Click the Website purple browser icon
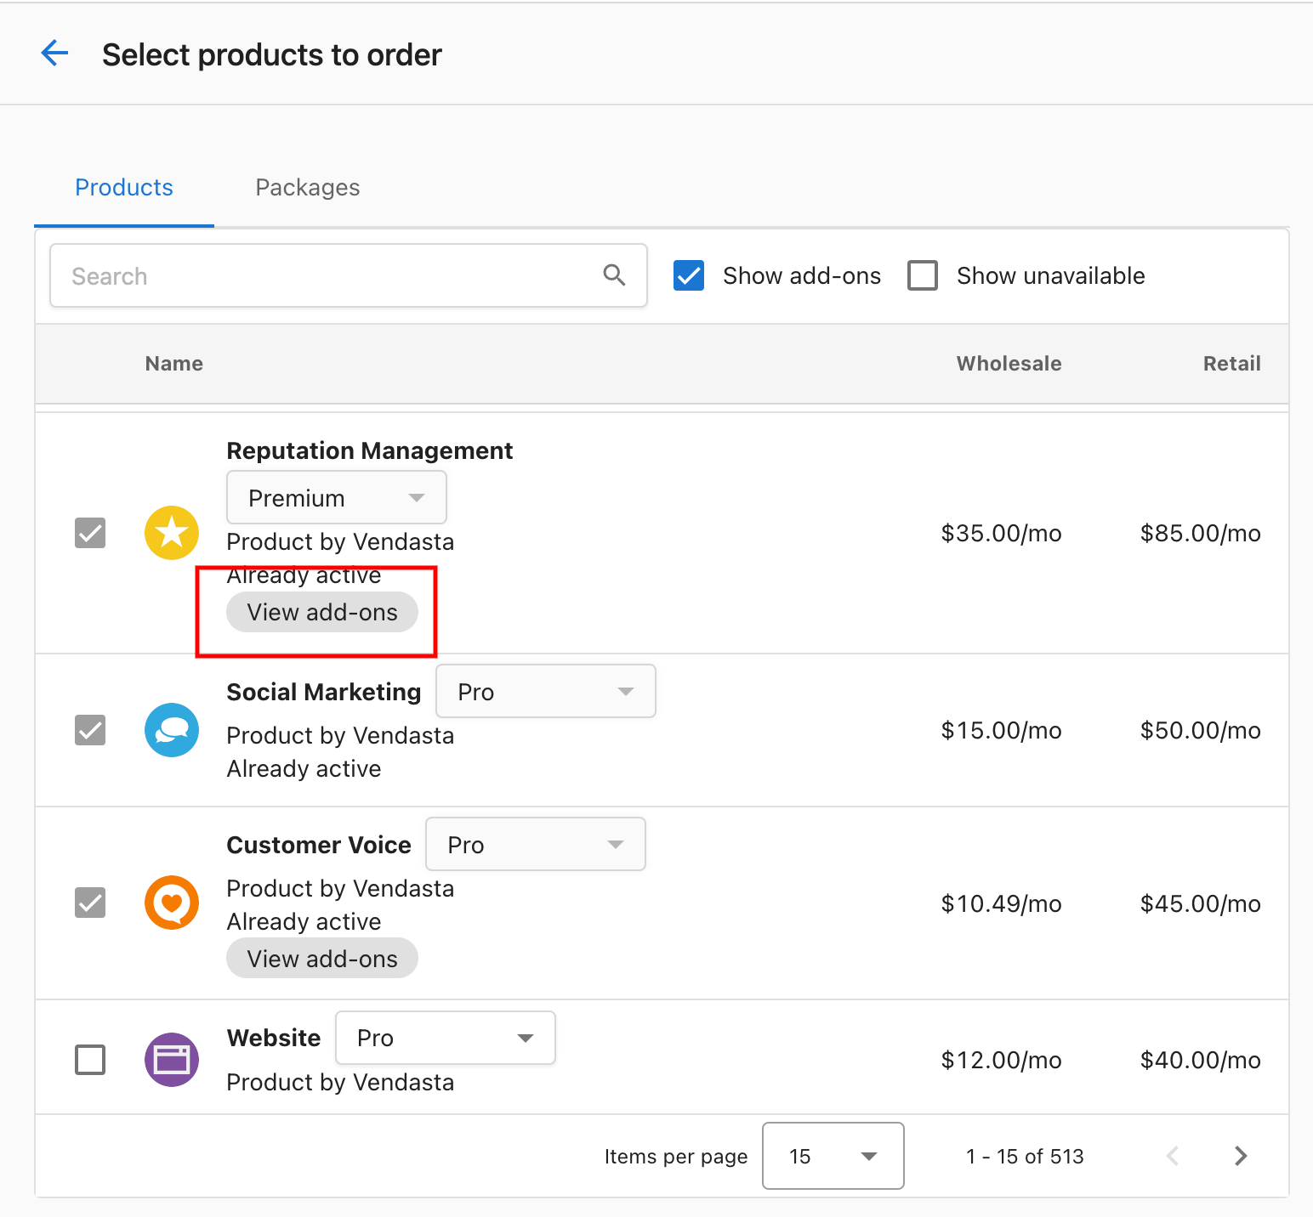The width and height of the screenshot is (1313, 1217). pyautogui.click(x=172, y=1060)
